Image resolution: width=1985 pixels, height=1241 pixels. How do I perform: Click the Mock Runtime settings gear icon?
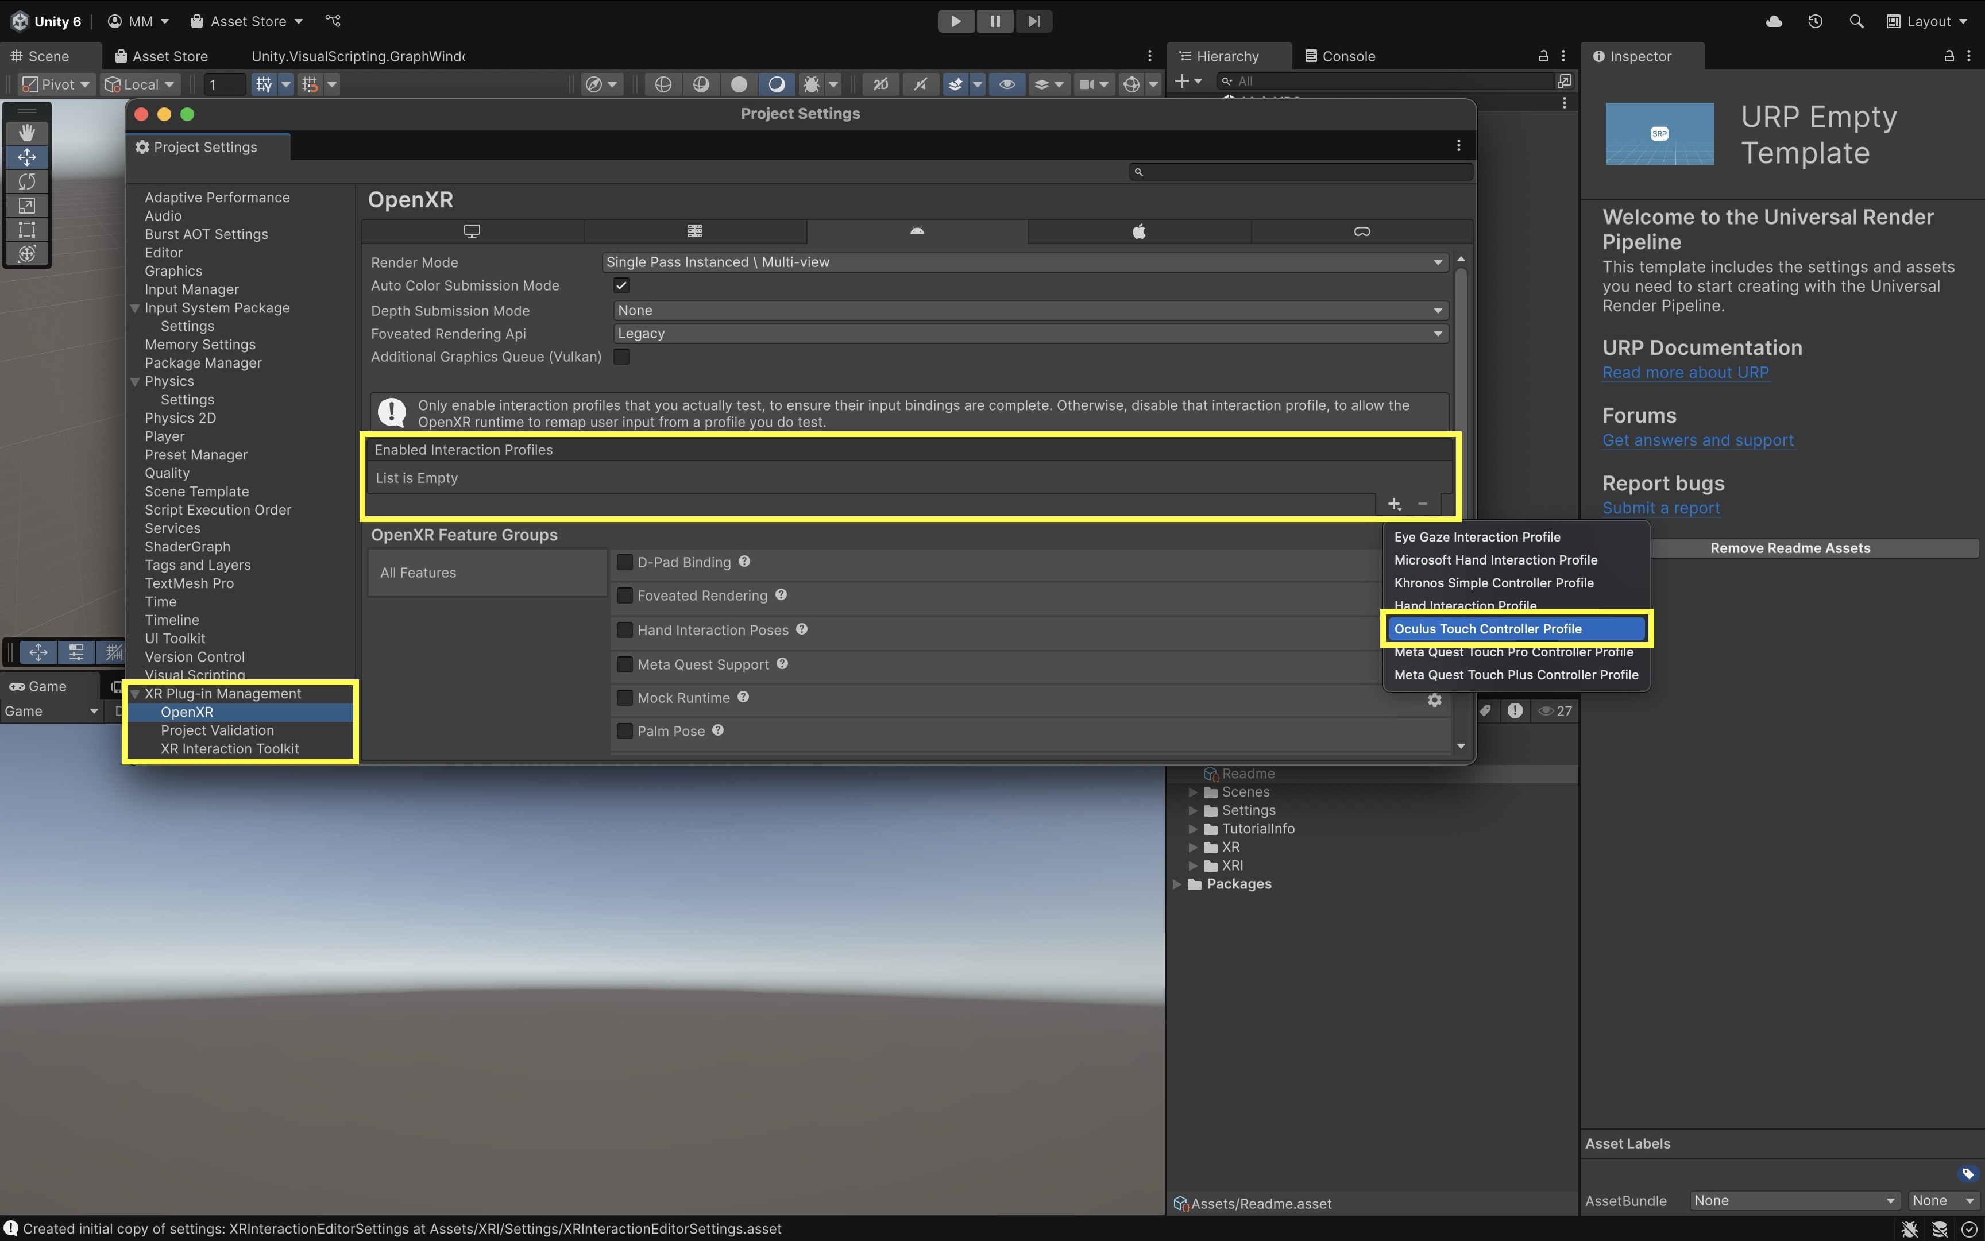pyautogui.click(x=1434, y=700)
